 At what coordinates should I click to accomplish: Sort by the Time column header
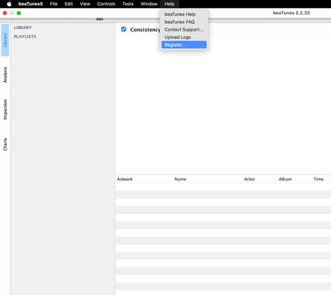318,179
